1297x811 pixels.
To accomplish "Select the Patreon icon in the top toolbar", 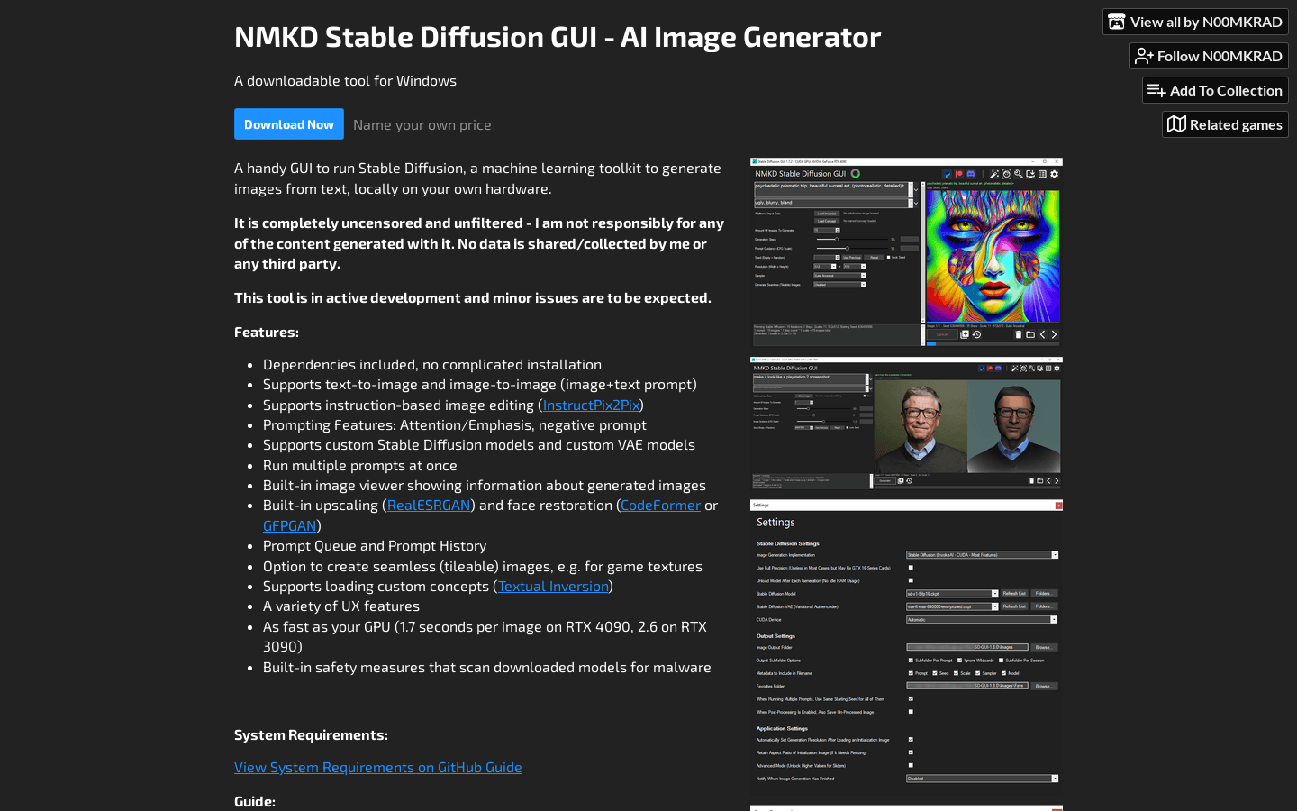I will click(x=958, y=174).
